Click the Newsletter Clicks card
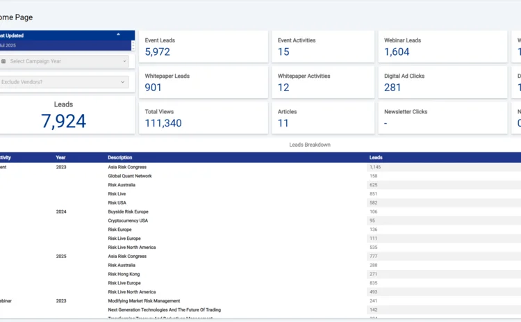Image resolution: width=521 pixels, height=322 pixels. click(442, 118)
